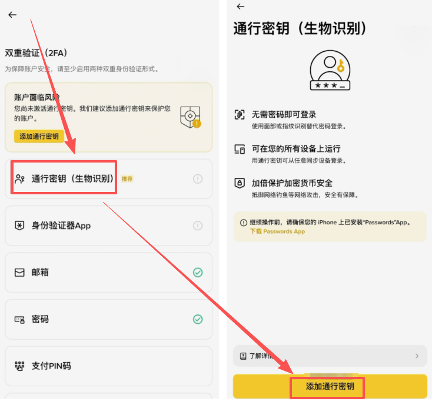Select the 加倍保护加密货币安全 heading
The image size is (432, 401).
click(292, 183)
